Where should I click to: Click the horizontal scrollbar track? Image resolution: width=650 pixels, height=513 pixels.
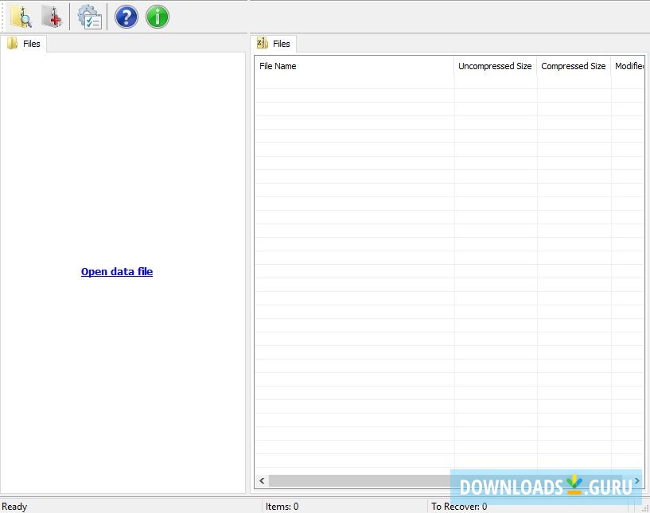click(358, 480)
